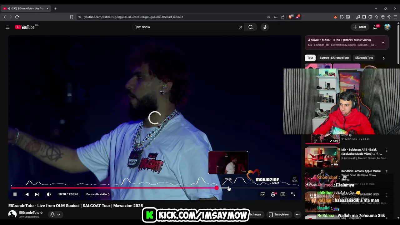Screen dimensions: 400x225
Task: Click the red scrubber handle on timeline
Action: click(217, 188)
